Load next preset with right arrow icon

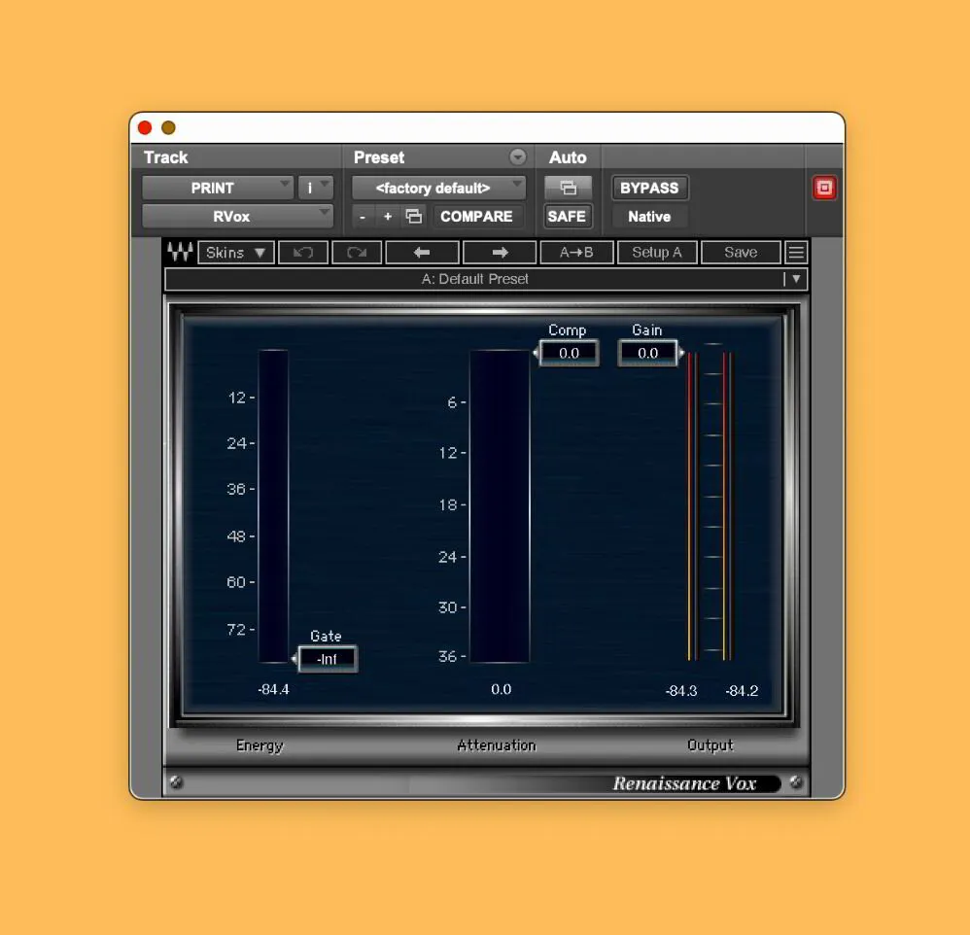coord(499,252)
